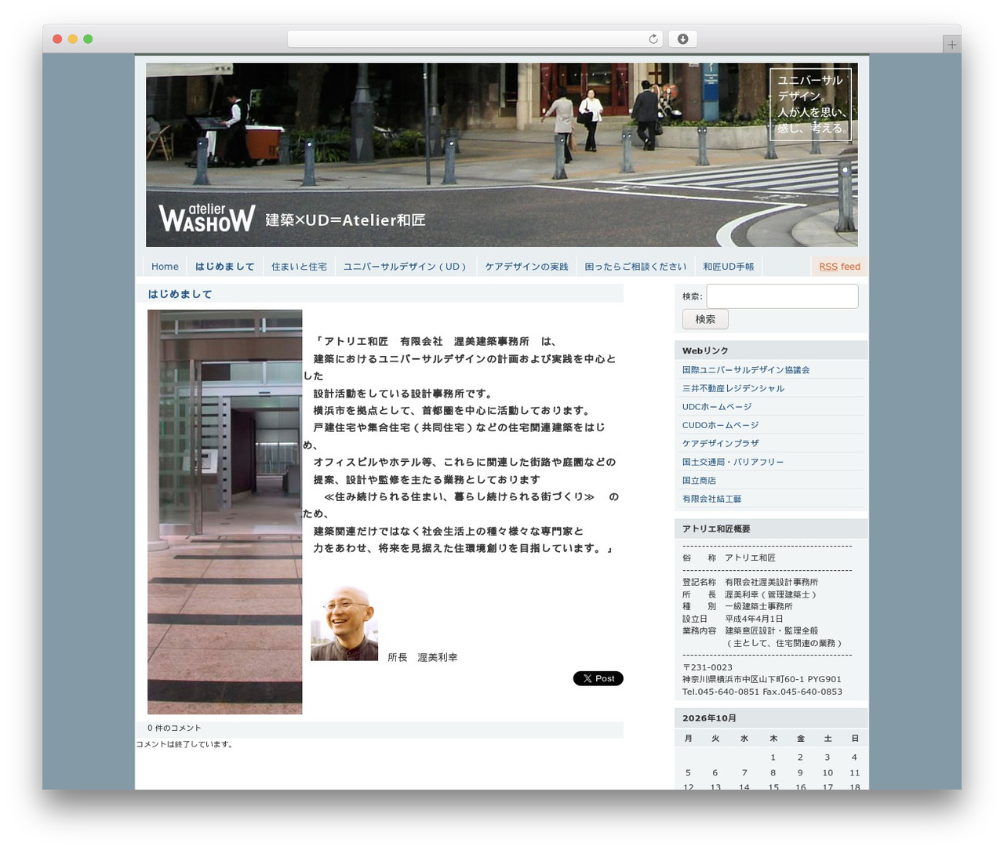1004x850 pixels.
Task: Click the portrait photo of 渥美利幸
Action: [344, 623]
